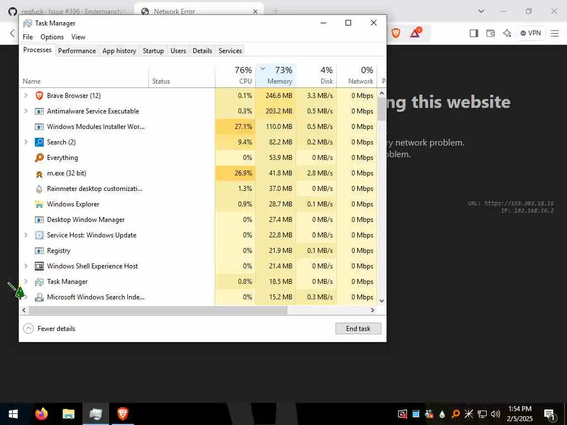Toggle the browser sidebar panel icon
567x425 pixels.
[474, 33]
